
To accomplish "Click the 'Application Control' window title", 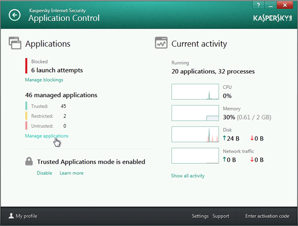I will (64, 18).
